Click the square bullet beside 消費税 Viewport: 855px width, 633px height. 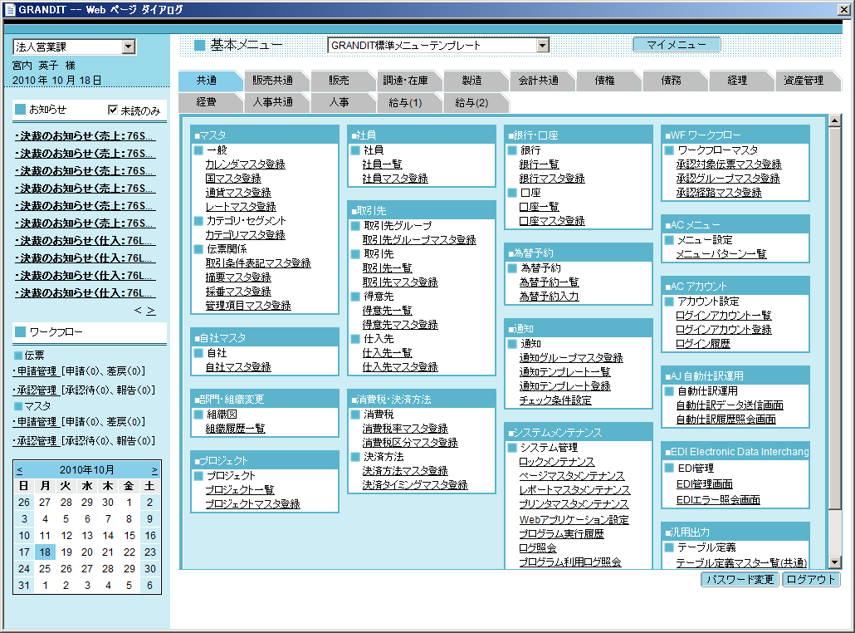(x=355, y=415)
